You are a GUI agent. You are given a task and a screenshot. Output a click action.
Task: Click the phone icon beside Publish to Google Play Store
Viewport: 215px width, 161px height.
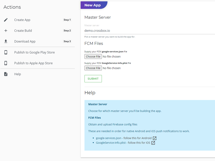(6, 52)
